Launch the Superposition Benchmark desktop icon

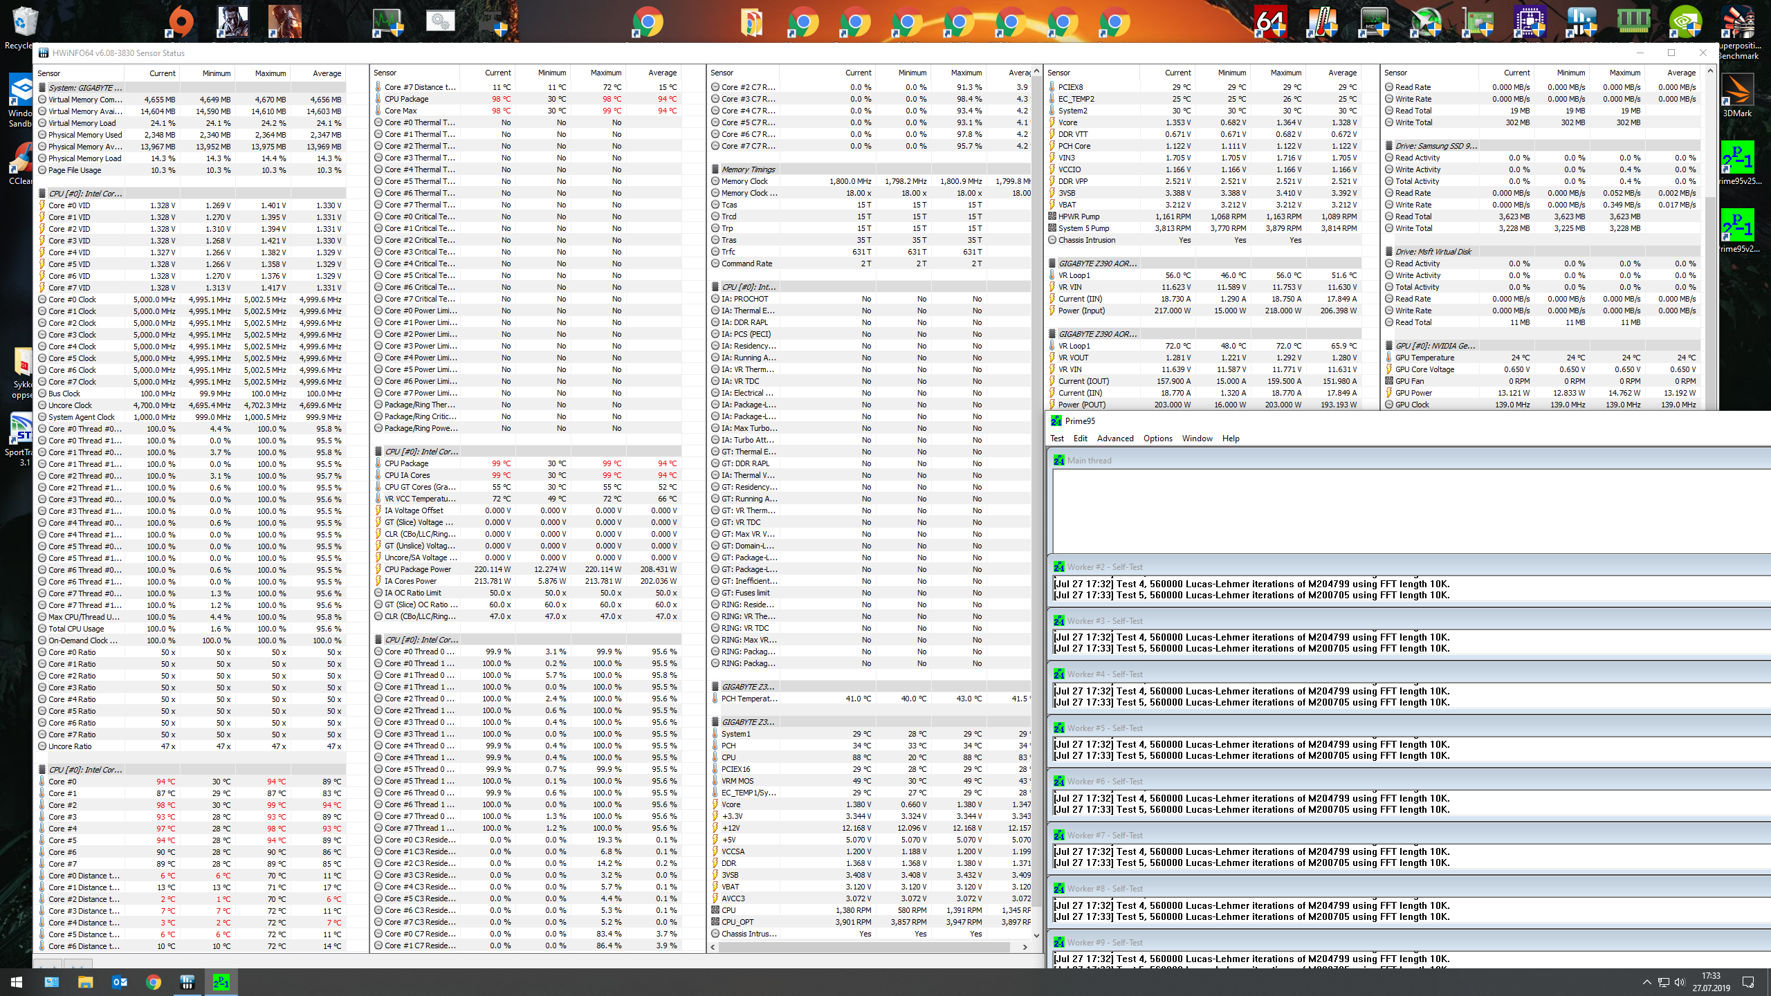[1737, 22]
